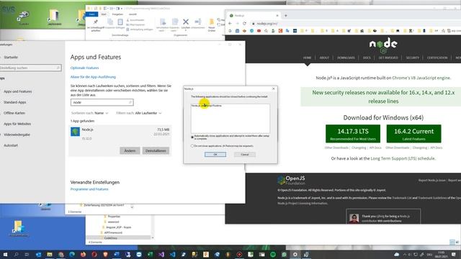Open Videowiedergabe in Settings sidebar
The image size is (461, 259).
point(17,135)
